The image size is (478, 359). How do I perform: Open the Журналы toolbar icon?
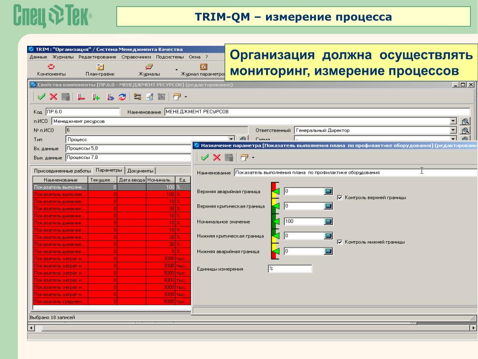tap(149, 67)
